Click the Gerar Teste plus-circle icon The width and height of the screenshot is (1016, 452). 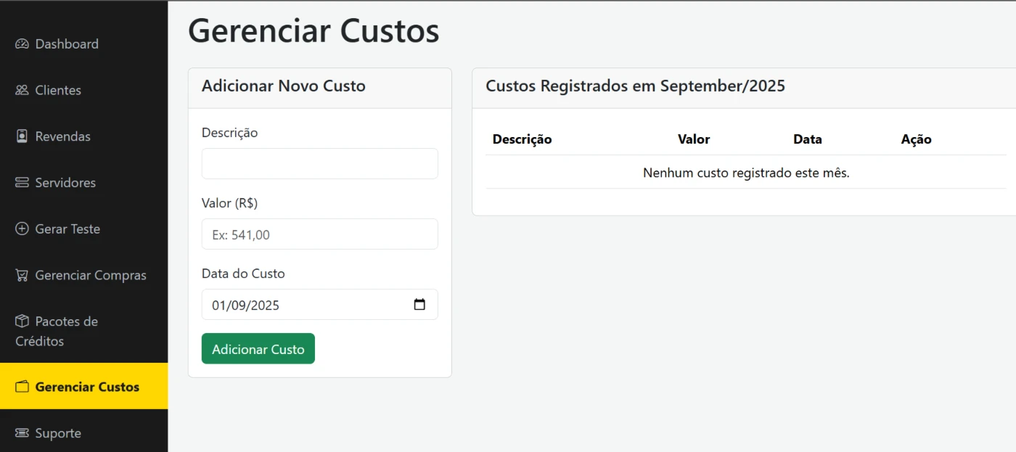click(22, 229)
